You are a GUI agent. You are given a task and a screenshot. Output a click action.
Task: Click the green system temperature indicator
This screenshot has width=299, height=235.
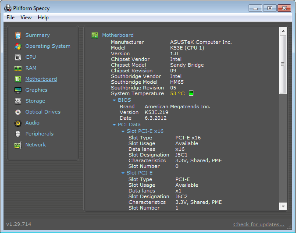point(191,93)
